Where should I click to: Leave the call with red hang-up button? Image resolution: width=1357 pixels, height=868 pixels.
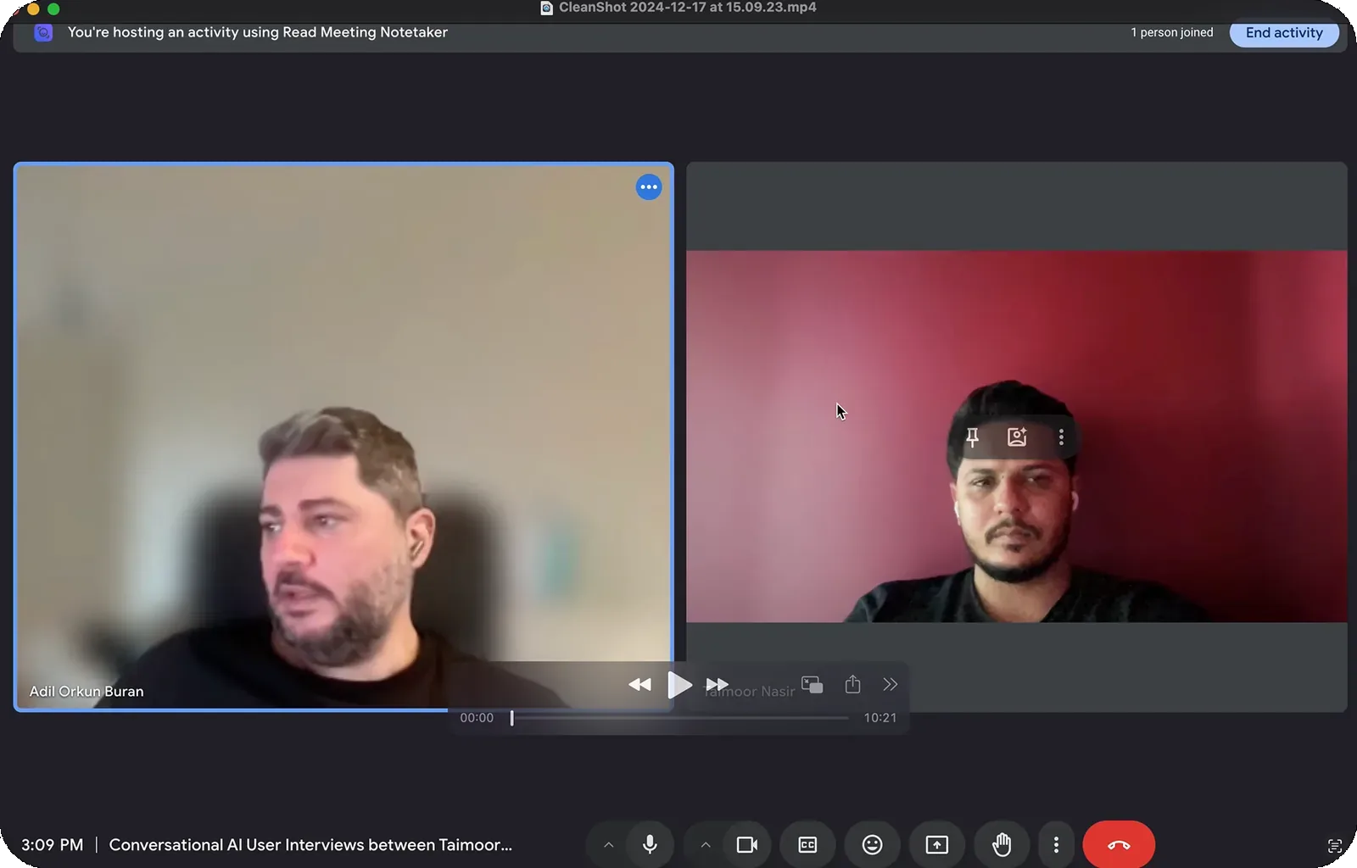(1119, 844)
